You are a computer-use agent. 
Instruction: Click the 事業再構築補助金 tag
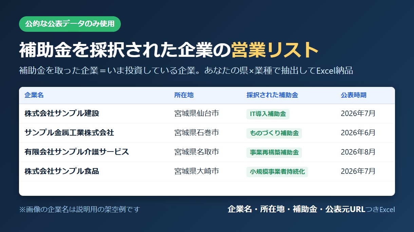[274, 153]
